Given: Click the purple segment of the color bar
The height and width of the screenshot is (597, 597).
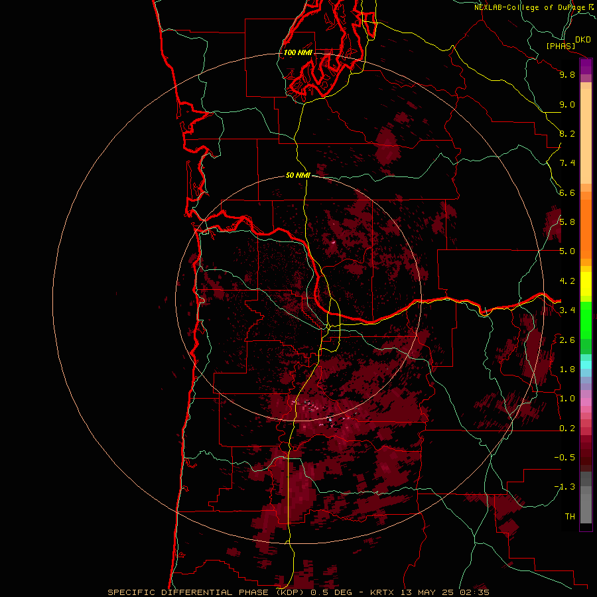Looking at the screenshot, I should click(586, 67).
